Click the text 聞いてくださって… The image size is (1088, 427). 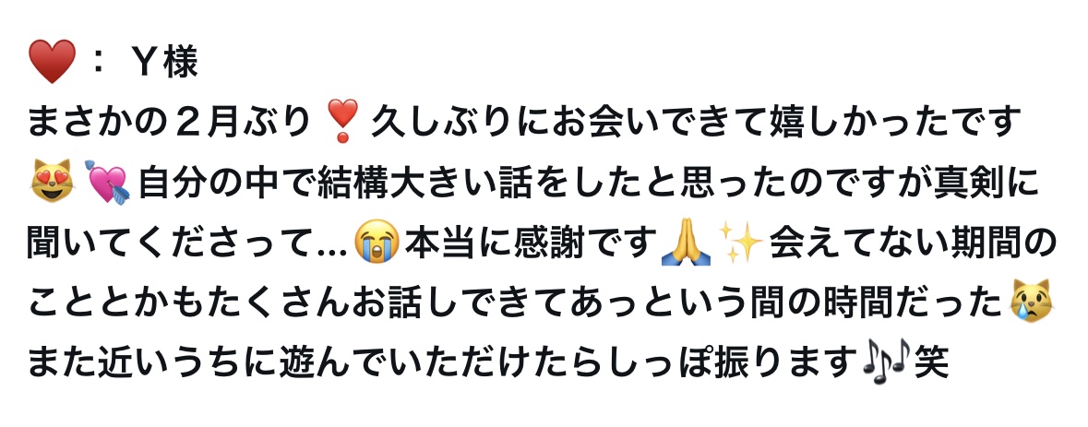click(x=188, y=243)
